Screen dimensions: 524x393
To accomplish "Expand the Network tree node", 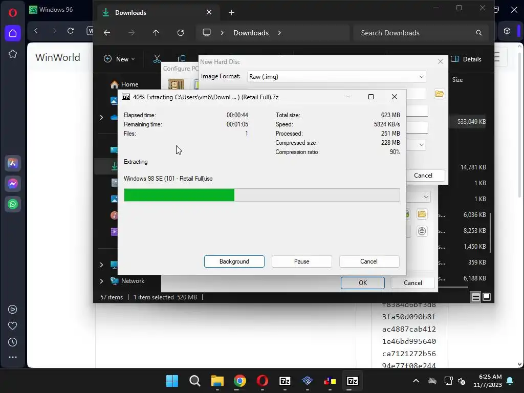I will point(102,281).
